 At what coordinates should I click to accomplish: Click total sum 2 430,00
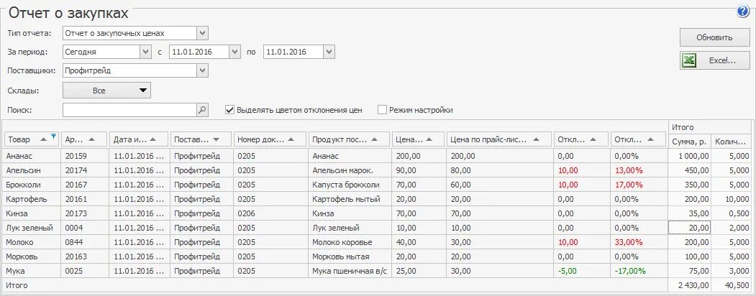coord(693,285)
